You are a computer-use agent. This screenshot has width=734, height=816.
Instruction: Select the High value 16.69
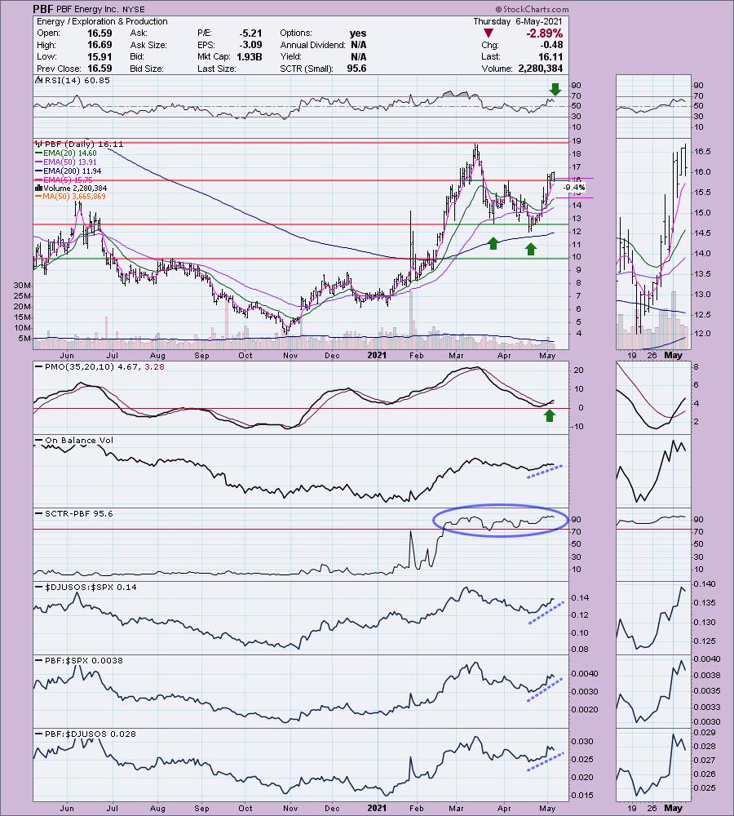(x=99, y=45)
